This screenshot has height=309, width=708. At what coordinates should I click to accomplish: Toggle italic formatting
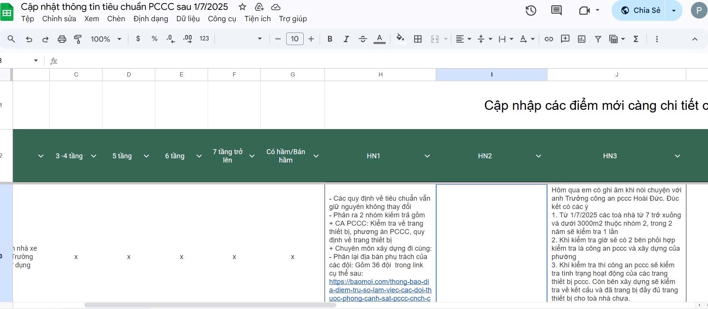pos(346,39)
